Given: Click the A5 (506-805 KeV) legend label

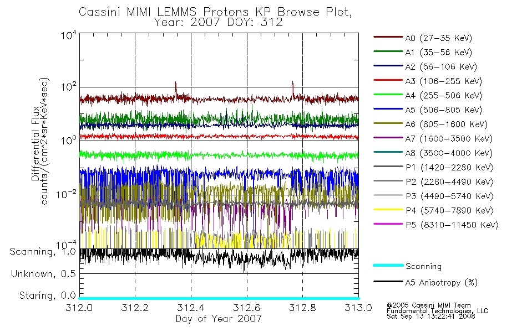Looking at the screenshot, I should (x=444, y=110).
